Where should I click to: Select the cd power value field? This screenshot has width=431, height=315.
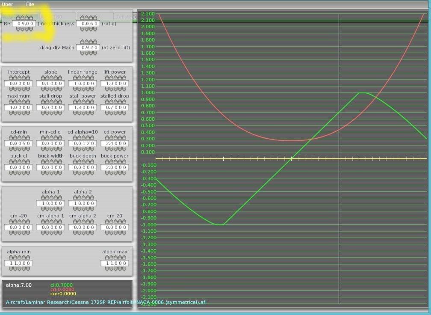coord(115,143)
